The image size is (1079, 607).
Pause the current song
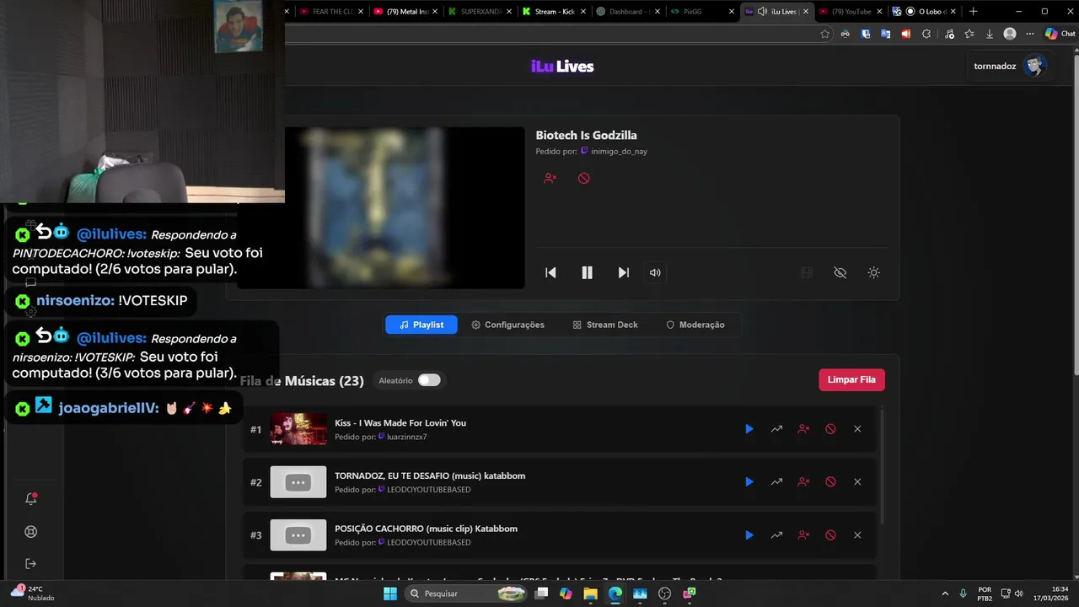coord(587,272)
